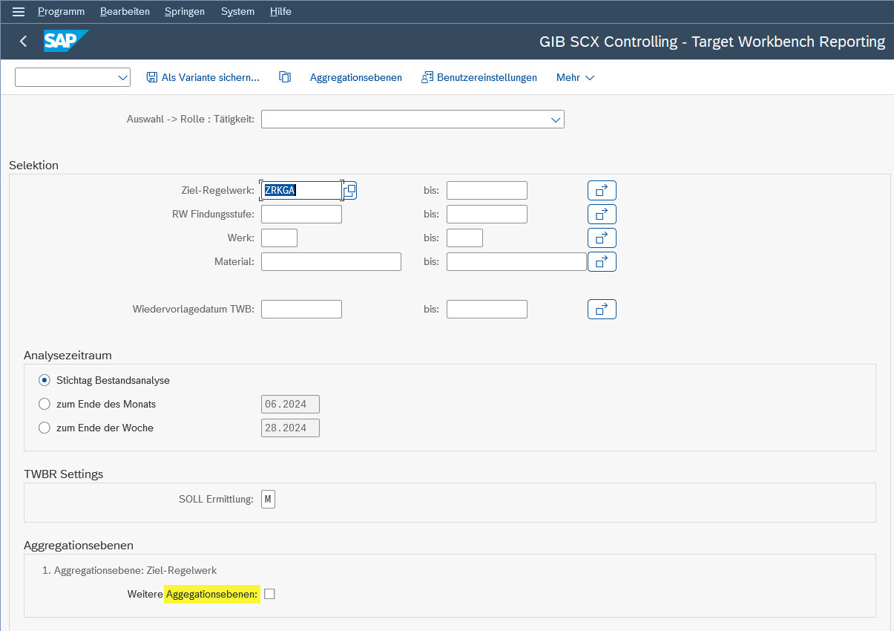
Task: Expand the Mehr menu
Action: (576, 77)
